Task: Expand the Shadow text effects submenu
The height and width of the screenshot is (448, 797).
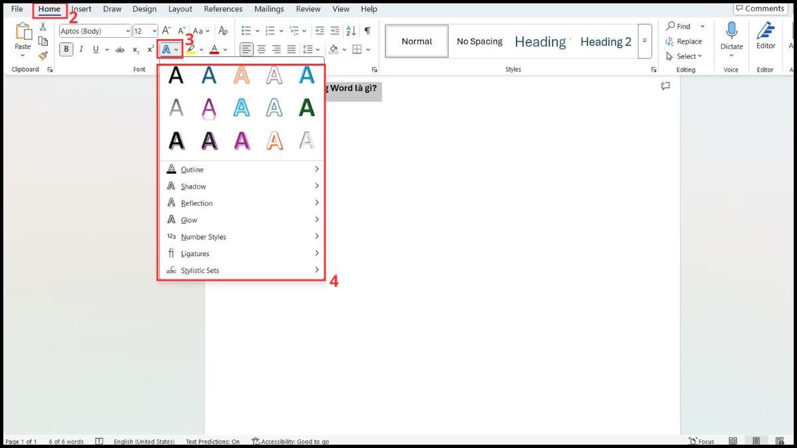Action: (192, 186)
